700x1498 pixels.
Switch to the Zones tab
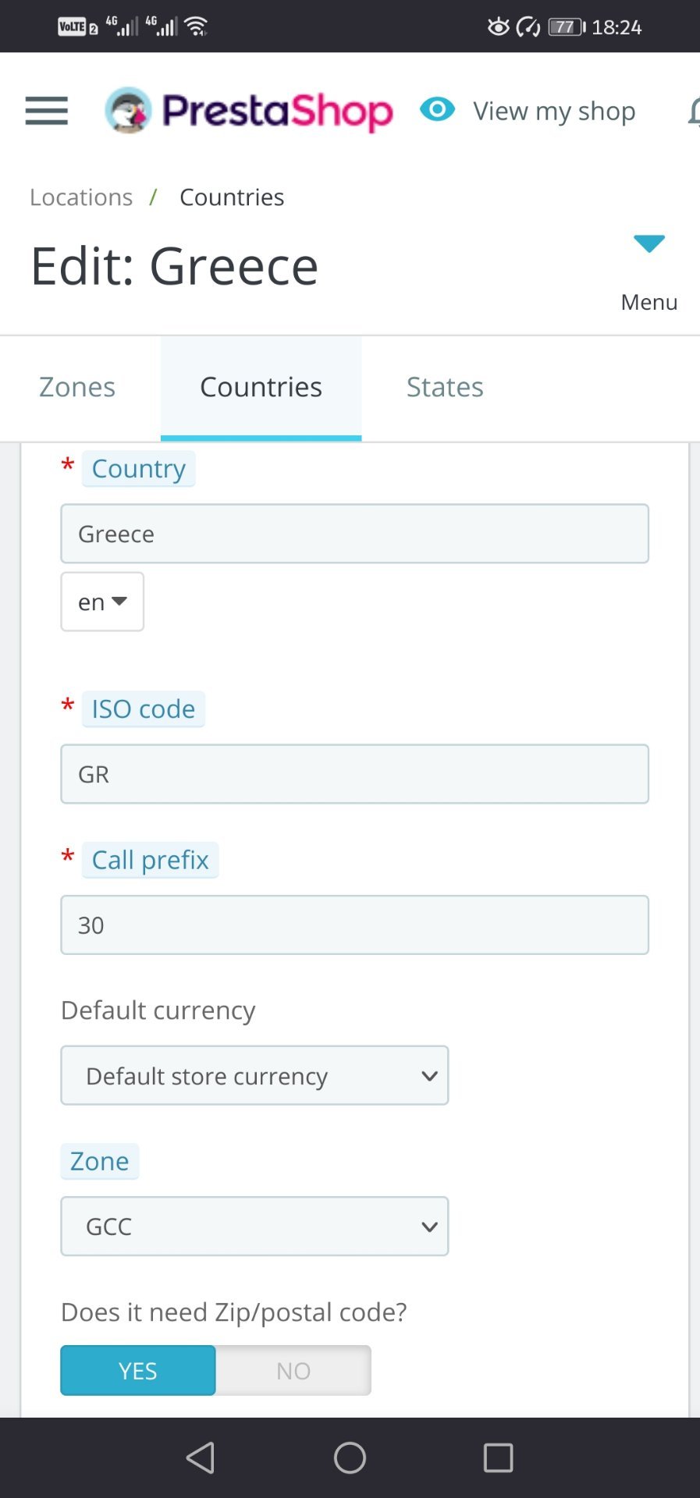coord(77,387)
